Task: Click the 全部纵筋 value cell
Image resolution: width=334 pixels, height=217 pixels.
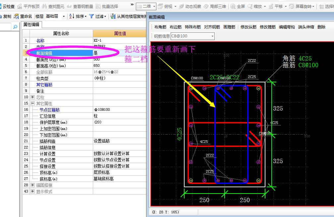Action: click(120, 72)
